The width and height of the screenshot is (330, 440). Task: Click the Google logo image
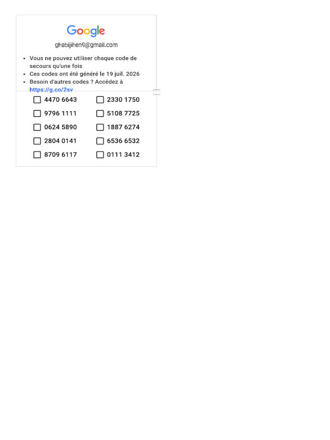click(x=86, y=31)
